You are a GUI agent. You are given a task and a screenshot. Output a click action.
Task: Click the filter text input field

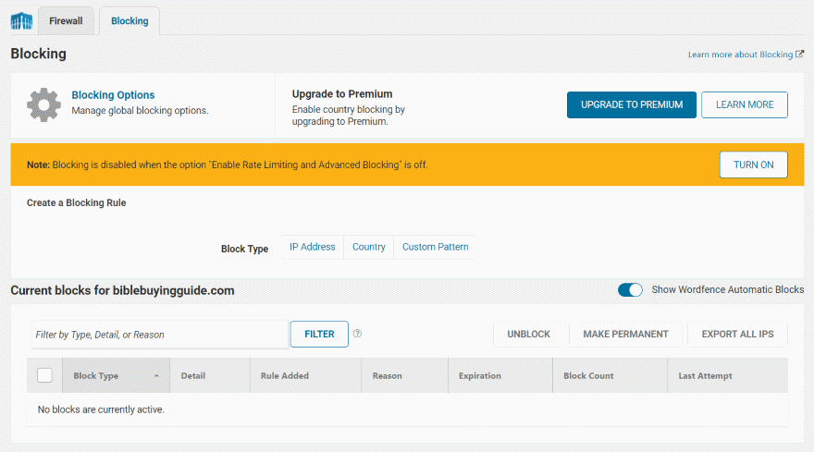[x=159, y=335]
